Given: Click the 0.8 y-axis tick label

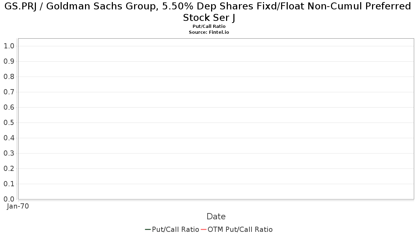Looking at the screenshot, I should (x=9, y=77).
